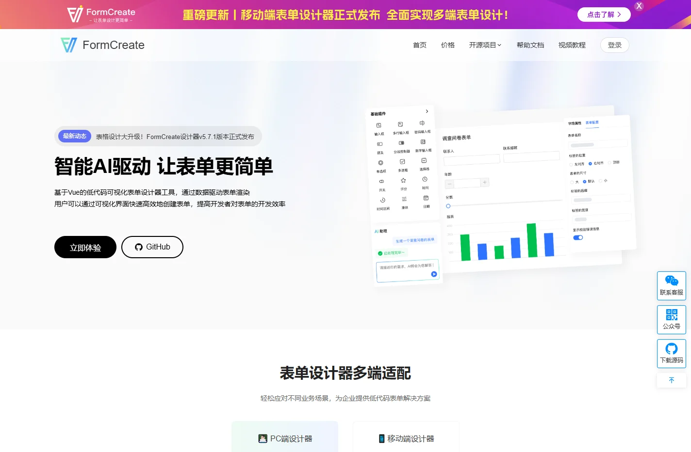
Task: Collapse the 基础组件 panel chevron
Action: [x=427, y=111]
